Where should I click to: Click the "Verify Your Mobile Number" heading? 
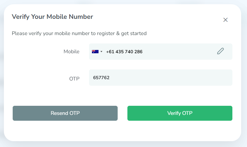52,17
